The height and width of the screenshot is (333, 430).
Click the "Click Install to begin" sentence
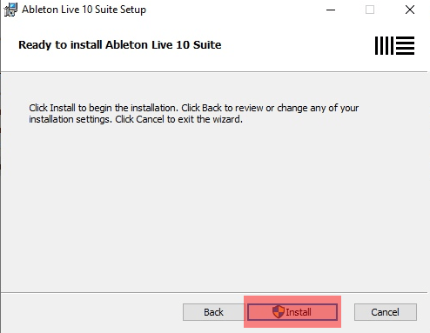[x=104, y=108]
